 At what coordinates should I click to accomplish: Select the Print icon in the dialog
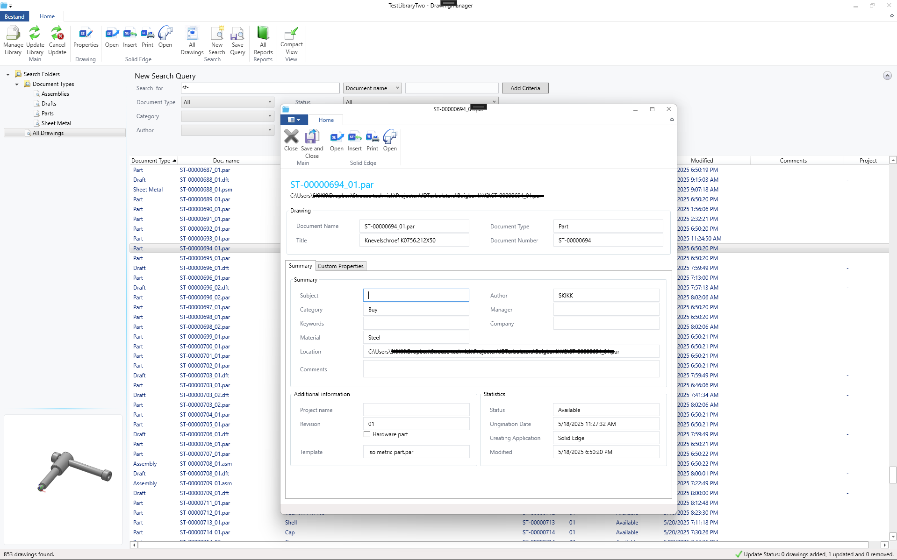click(372, 139)
